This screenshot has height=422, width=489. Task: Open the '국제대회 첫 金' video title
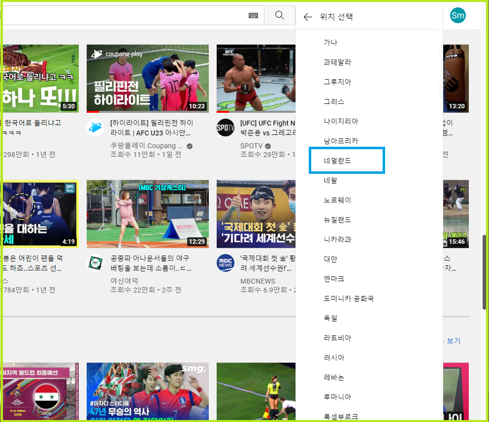pyautogui.click(x=267, y=263)
